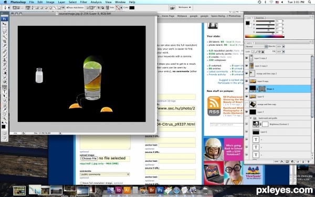Hide the Layer 3 copy 2 layer
This screenshot has width=315, height=197.
247,66
